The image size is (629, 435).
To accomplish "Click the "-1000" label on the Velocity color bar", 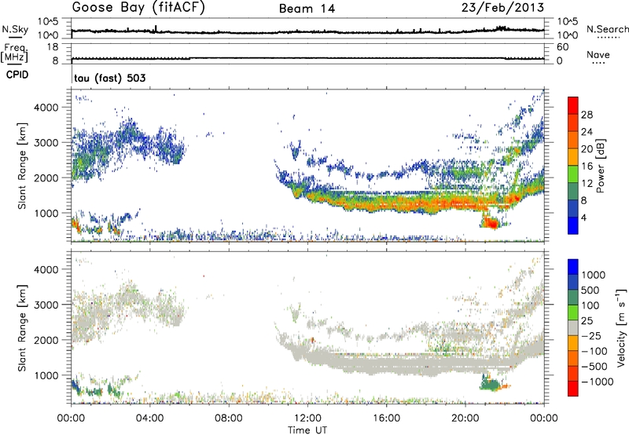I will [x=598, y=382].
